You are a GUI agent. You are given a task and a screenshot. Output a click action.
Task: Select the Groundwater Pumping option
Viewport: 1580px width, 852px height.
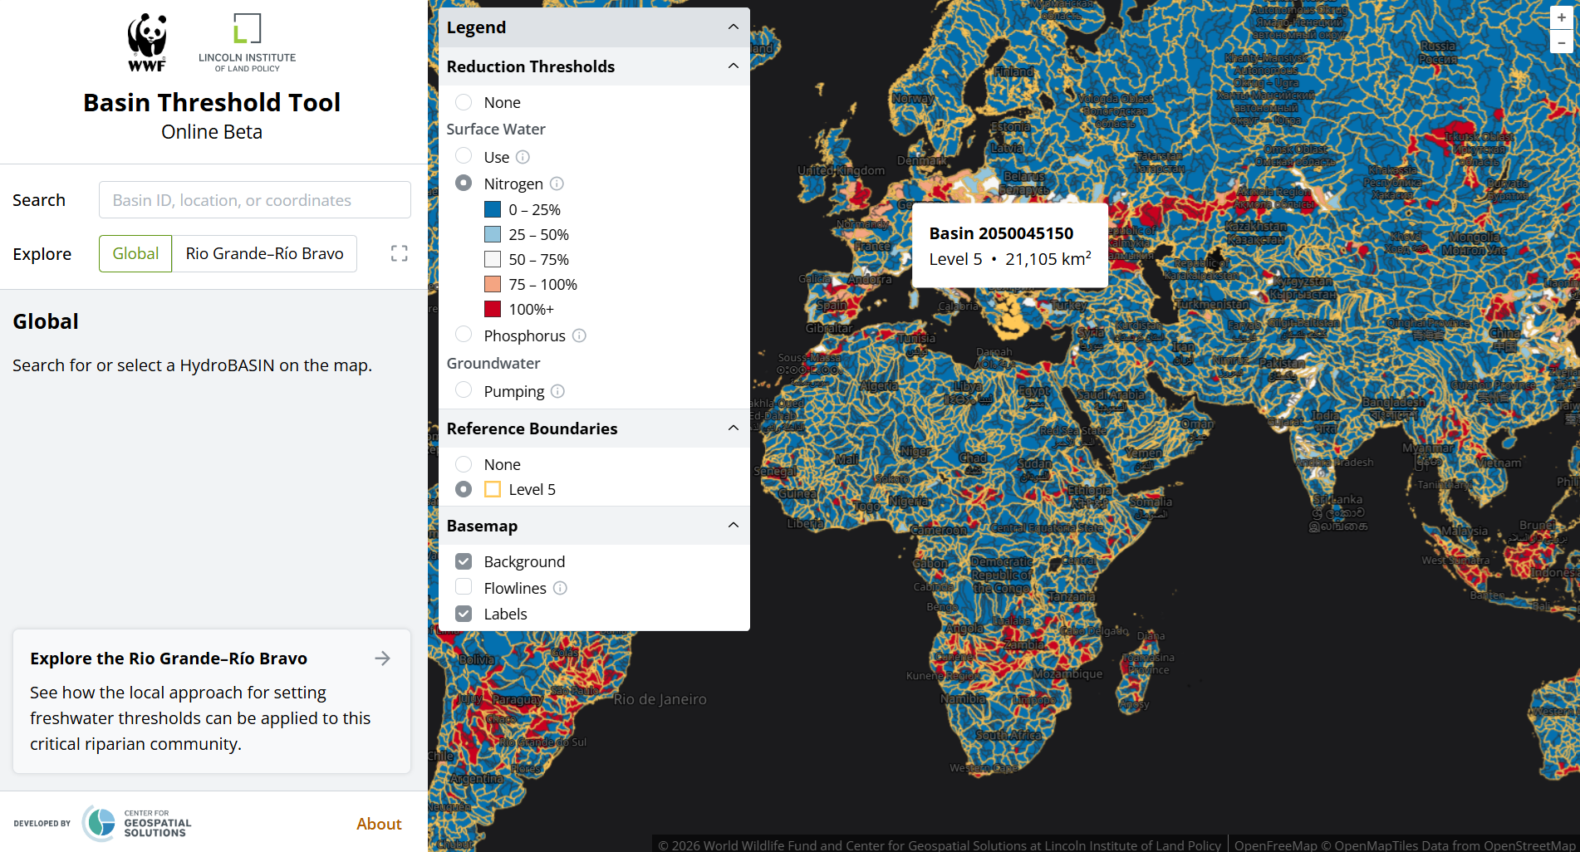click(464, 390)
